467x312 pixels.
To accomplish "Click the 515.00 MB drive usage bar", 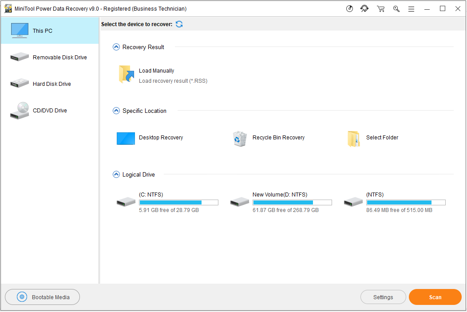I will pos(406,202).
